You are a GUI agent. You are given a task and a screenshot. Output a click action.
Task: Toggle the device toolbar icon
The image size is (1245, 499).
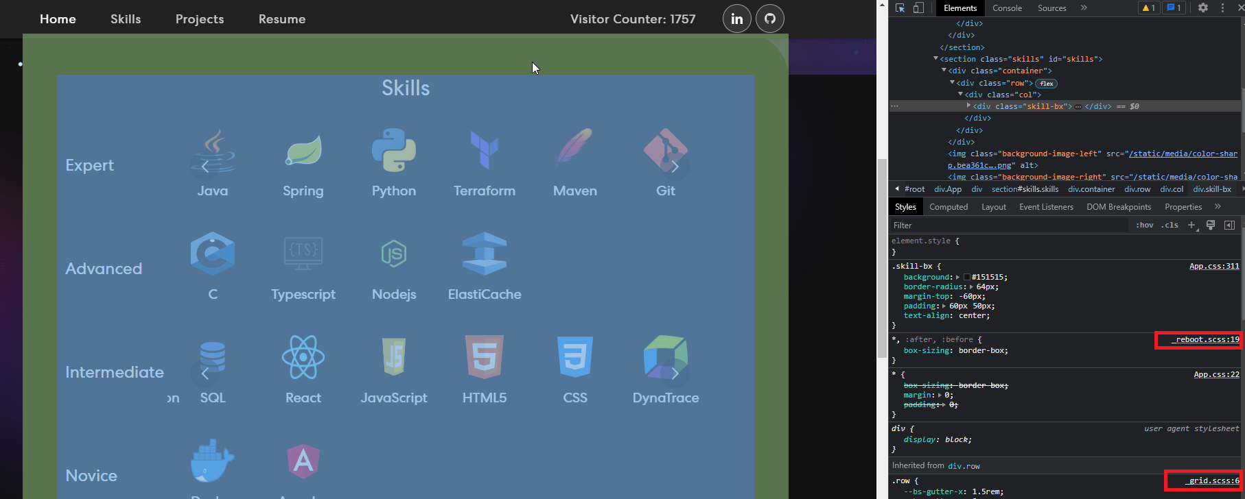(x=918, y=8)
